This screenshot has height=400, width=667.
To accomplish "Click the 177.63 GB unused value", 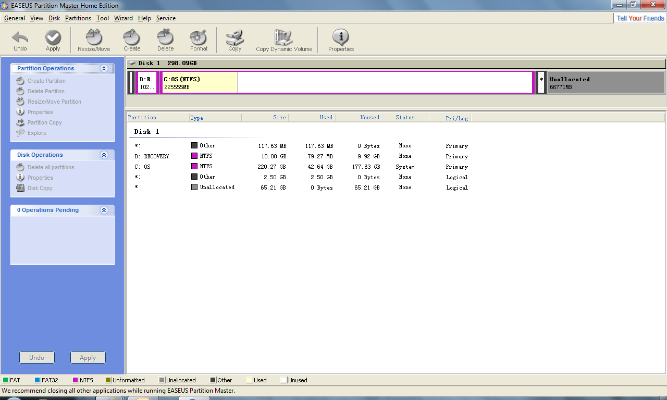I will (x=366, y=167).
